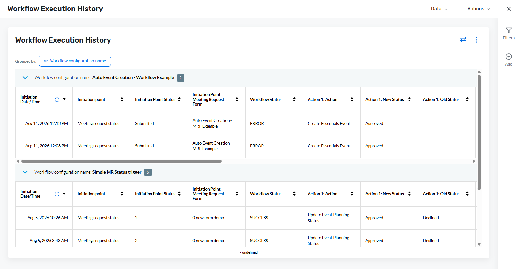
Task: Open the Actions menu
Action: click(478, 9)
